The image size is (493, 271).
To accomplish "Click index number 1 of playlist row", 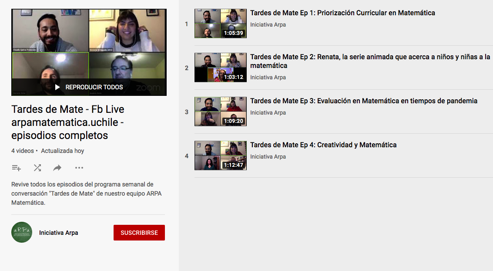I will coord(186,24).
